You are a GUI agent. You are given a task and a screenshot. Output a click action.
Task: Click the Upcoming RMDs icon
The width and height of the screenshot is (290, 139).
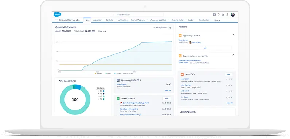coord(118,80)
